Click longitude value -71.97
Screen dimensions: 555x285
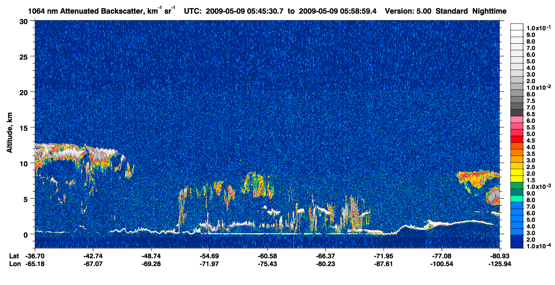[209, 264]
